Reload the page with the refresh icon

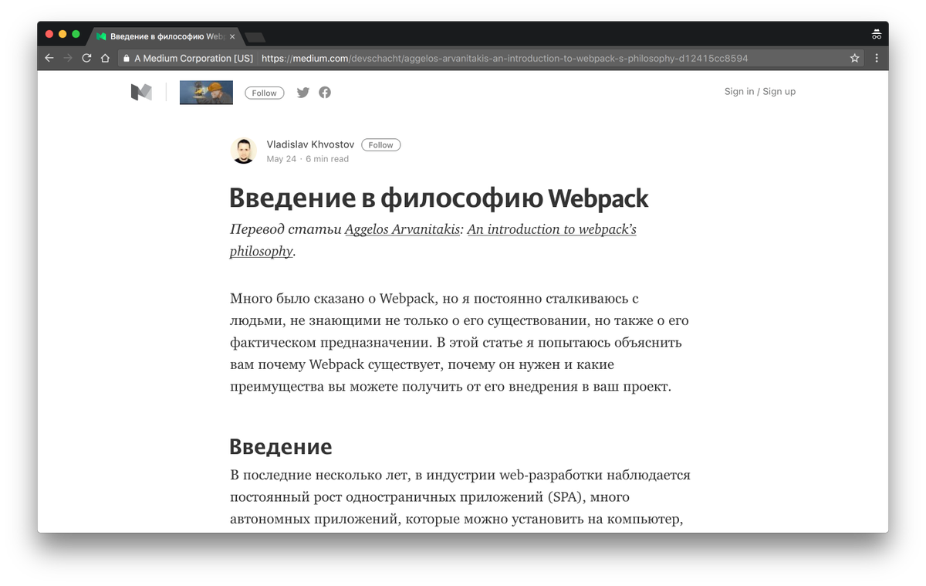click(x=86, y=58)
